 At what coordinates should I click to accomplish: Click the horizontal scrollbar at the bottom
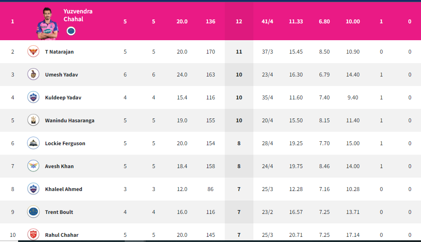click(210, 241)
